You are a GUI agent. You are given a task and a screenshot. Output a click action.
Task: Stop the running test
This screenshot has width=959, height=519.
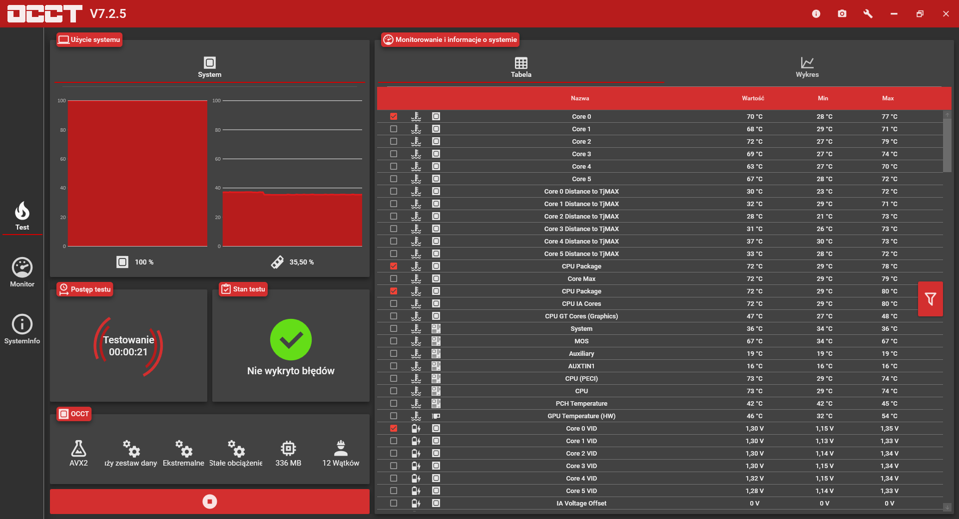210,502
